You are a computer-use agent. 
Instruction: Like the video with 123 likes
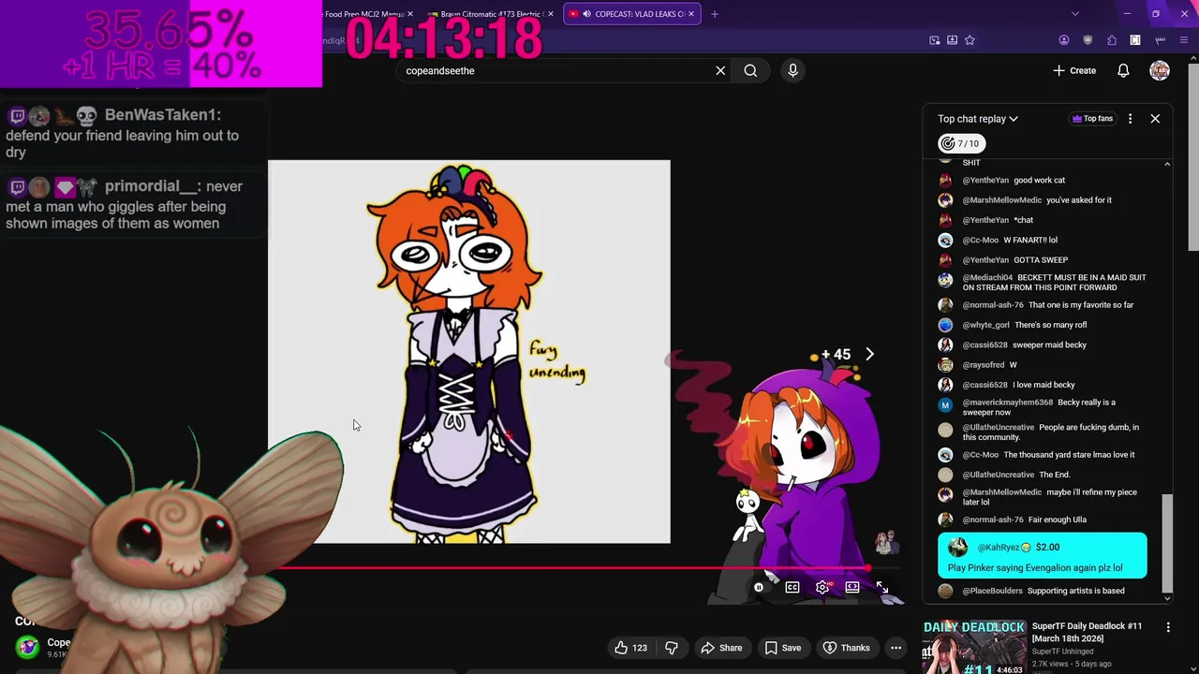click(631, 648)
